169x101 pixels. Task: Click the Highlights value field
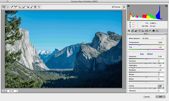coord(161,66)
